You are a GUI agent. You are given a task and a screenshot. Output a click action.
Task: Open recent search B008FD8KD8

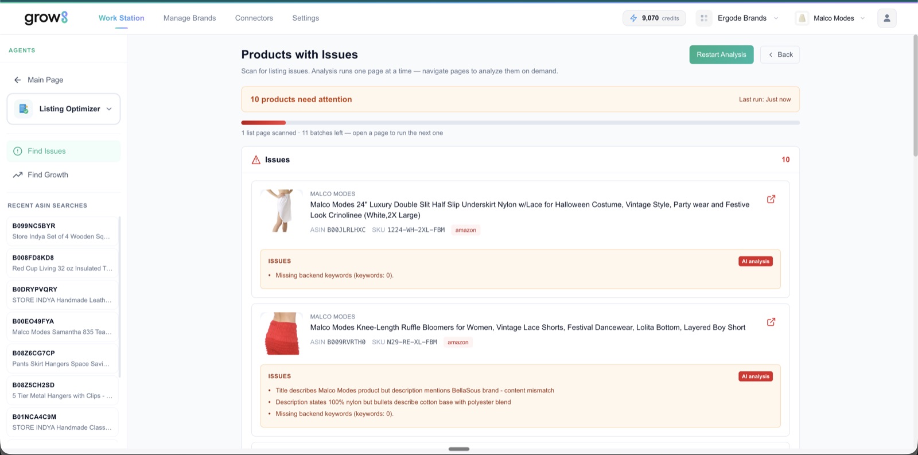pos(62,263)
